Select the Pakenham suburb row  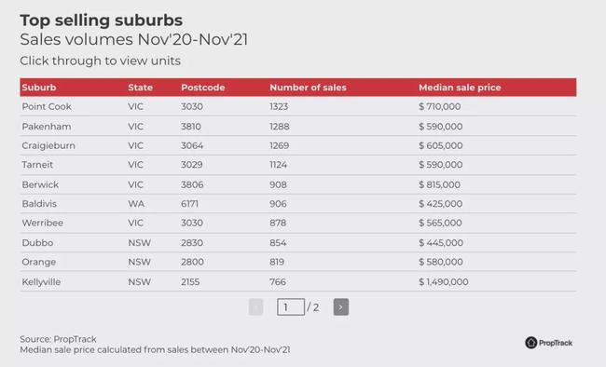[x=298, y=127]
